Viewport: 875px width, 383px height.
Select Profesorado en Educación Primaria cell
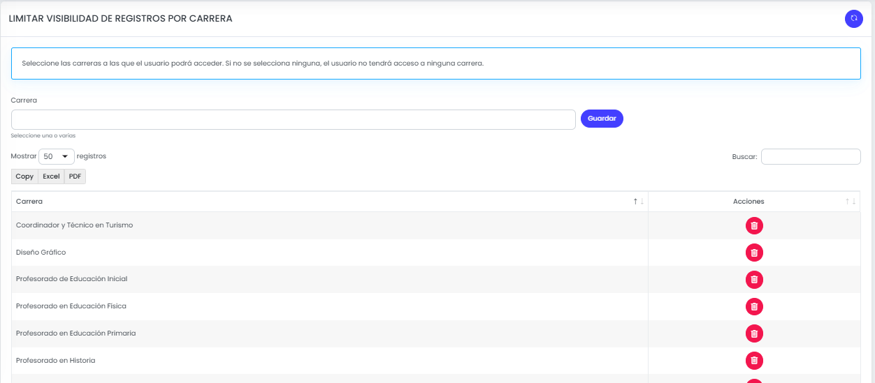(330, 333)
